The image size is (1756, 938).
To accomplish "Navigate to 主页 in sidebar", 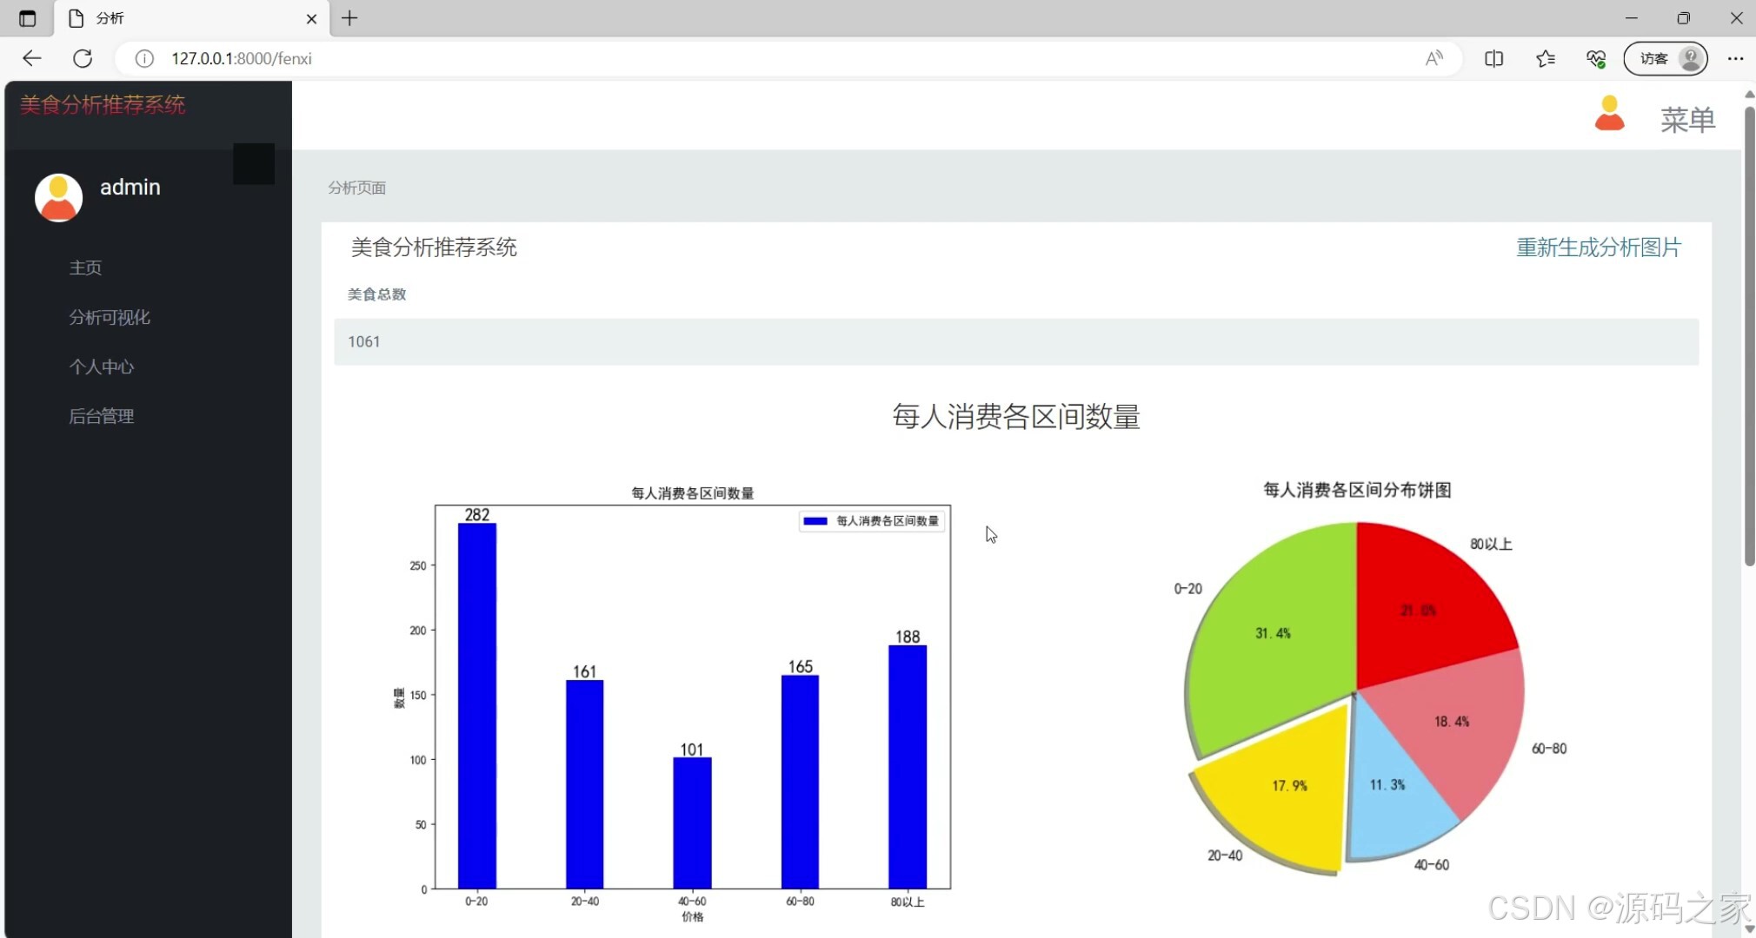I will point(85,268).
